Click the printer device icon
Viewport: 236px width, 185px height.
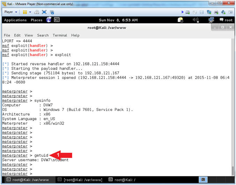click(216, 12)
